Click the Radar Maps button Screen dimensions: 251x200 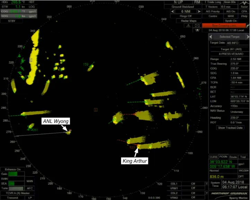(189, 21)
